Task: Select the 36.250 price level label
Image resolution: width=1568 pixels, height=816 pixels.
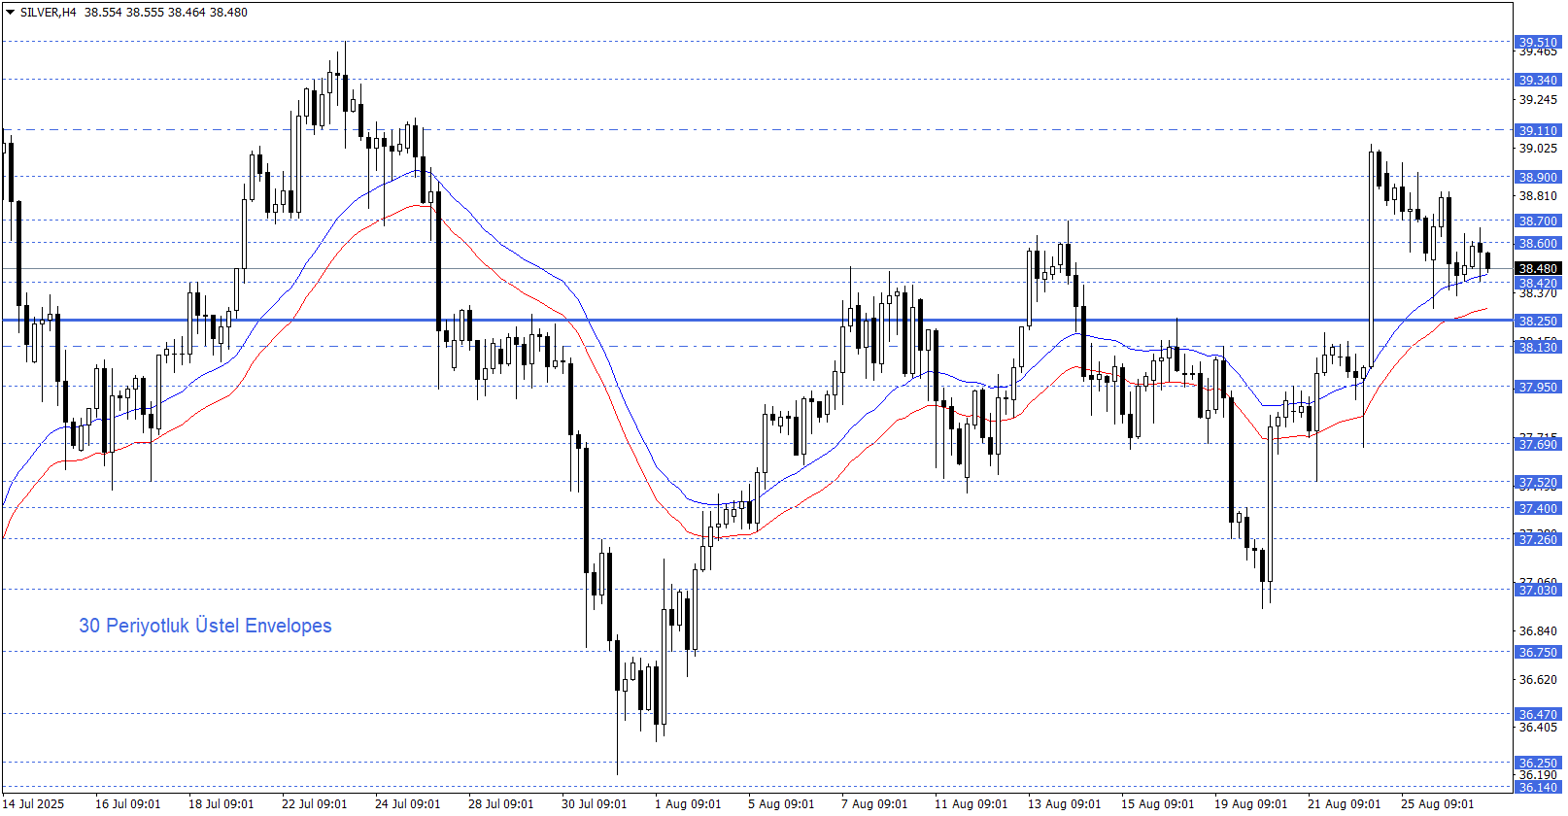Action: 1538,763
